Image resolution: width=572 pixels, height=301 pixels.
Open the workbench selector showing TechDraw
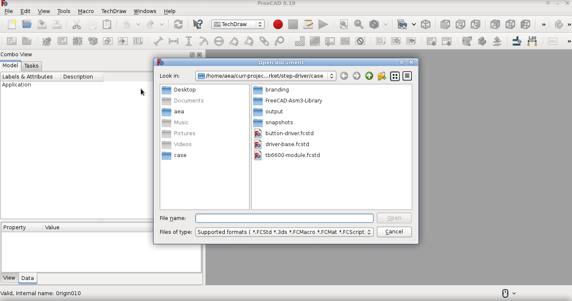pos(238,24)
